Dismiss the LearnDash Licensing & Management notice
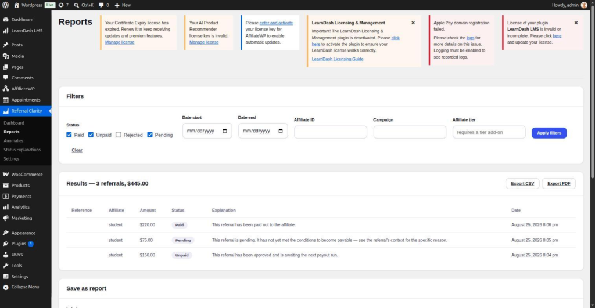The image size is (595, 308). (x=413, y=23)
